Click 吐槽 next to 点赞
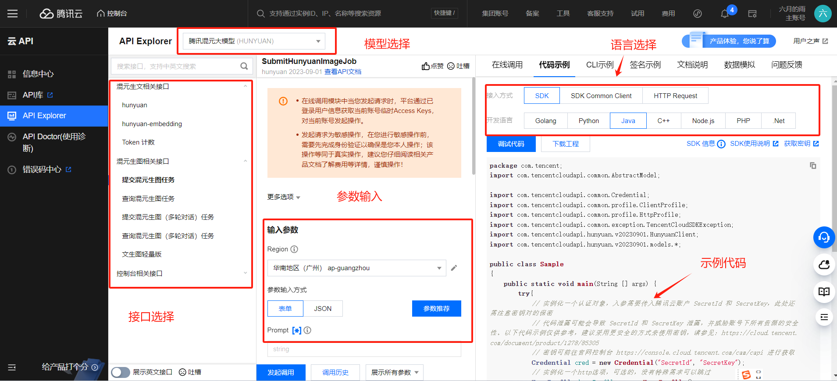Screen dimensions: 837x381 (x=458, y=66)
